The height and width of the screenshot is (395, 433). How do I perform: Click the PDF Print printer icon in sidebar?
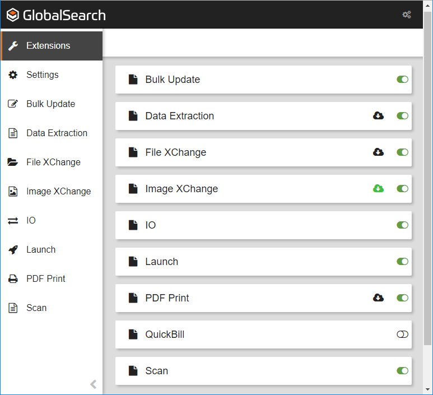pyautogui.click(x=13, y=279)
